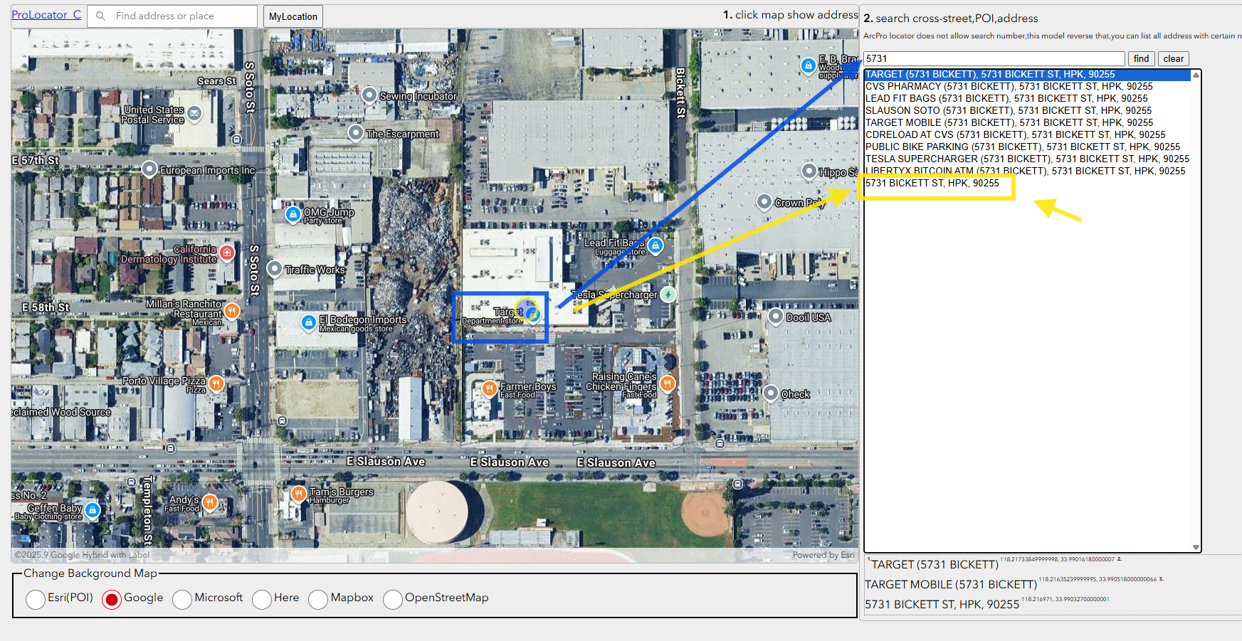Select the Lead Fit Bags store pin
This screenshot has height=641, width=1242.
coord(656,245)
